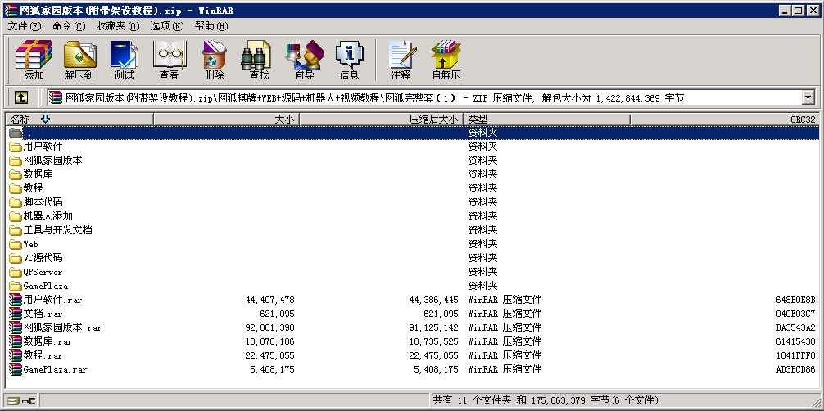Viewport: 824px width, 411px height.
Task: Click the 测试 (Test) toolbar icon
Action: coord(124,54)
